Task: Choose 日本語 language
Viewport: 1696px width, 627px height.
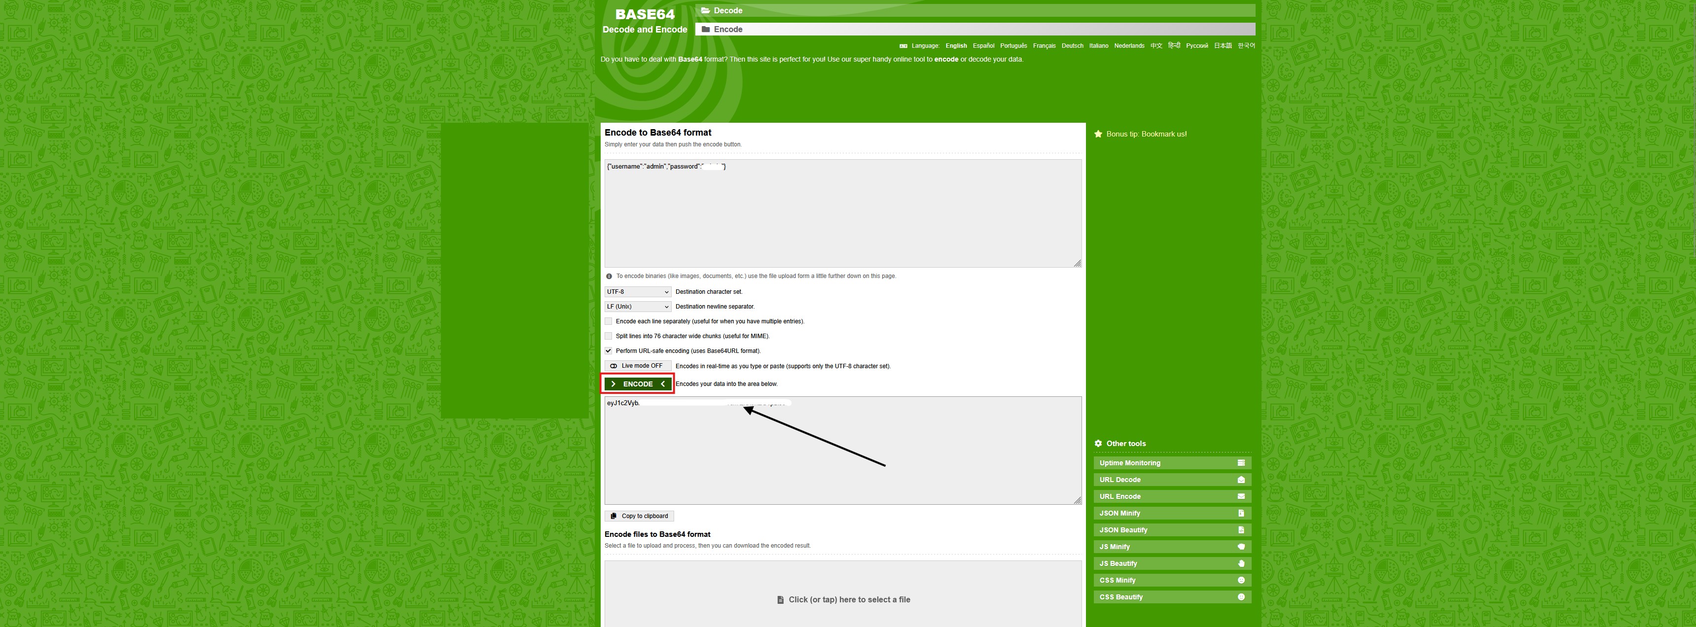Action: [x=1223, y=46]
